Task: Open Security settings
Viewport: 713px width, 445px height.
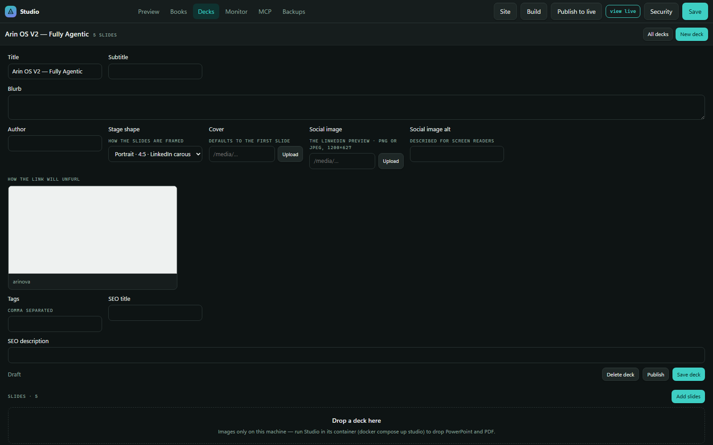Action: click(661, 12)
